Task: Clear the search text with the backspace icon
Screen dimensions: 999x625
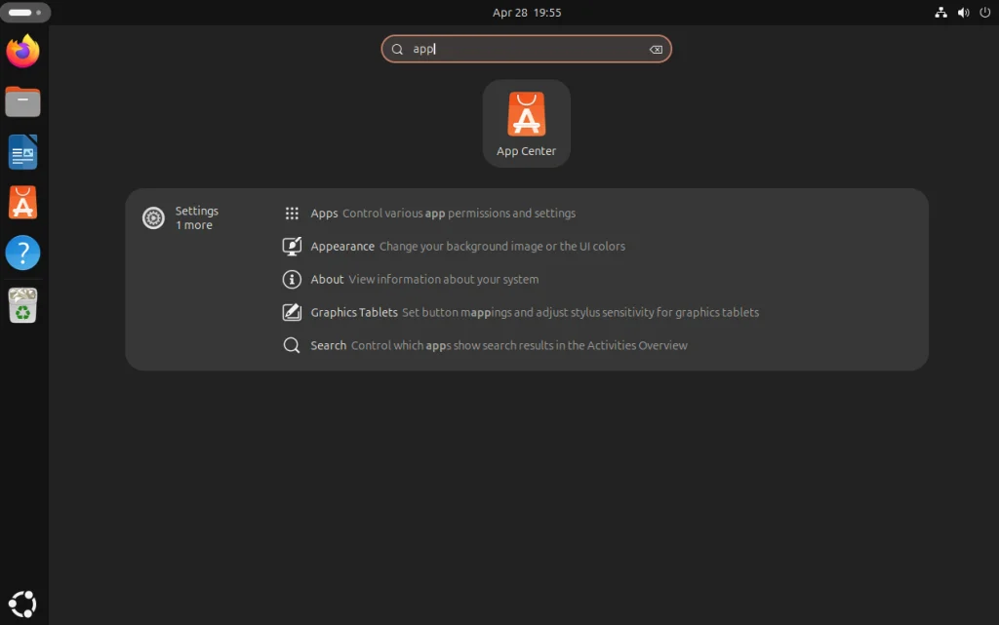Action: tap(656, 50)
